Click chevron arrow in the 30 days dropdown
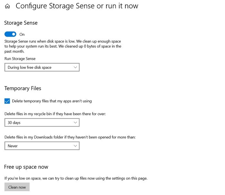The width and height of the screenshot is (225, 195). pyautogui.click(x=75, y=122)
